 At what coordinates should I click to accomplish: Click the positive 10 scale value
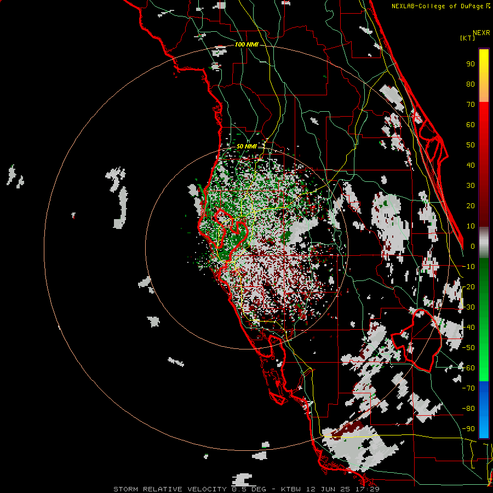(x=471, y=226)
